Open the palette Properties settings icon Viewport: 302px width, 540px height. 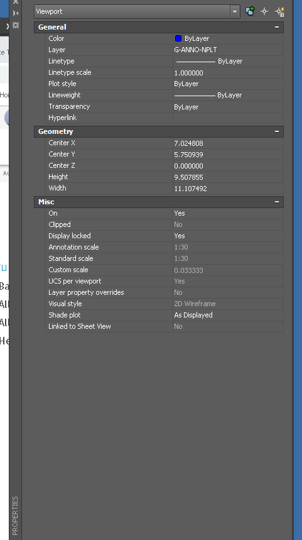[x=16, y=25]
